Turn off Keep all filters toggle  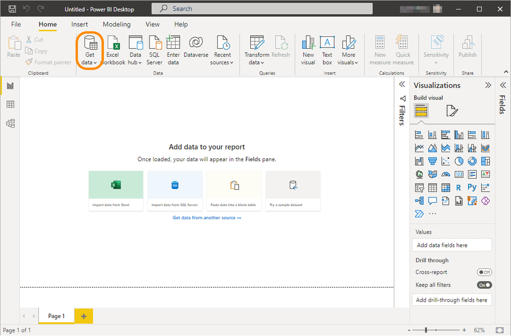(x=484, y=285)
